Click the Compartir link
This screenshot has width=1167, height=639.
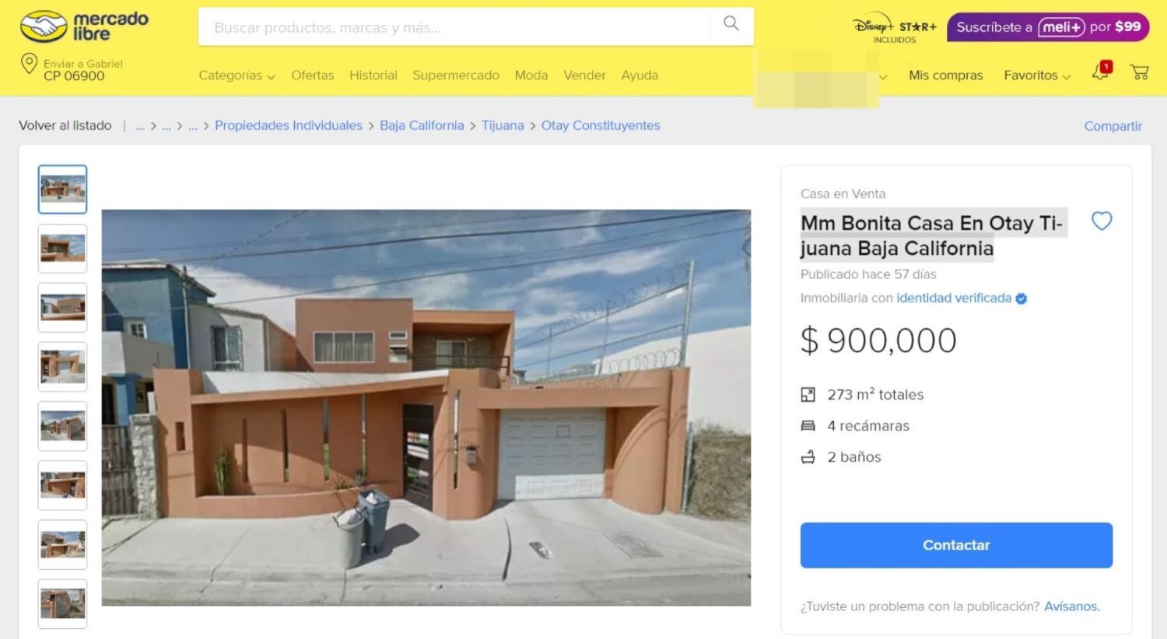(1113, 126)
